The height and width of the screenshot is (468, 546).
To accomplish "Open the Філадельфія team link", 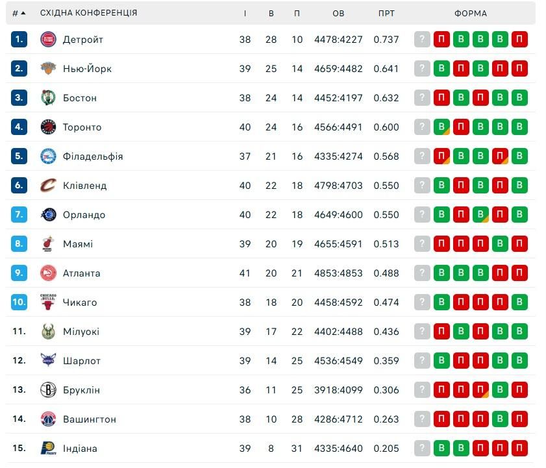I will (93, 156).
